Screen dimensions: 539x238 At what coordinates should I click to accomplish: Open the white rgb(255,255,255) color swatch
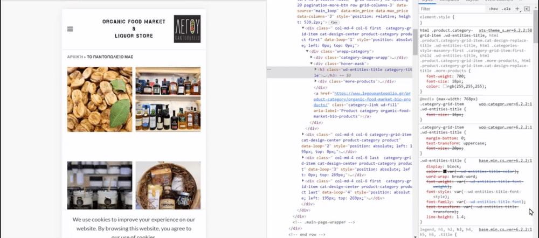(x=445, y=87)
